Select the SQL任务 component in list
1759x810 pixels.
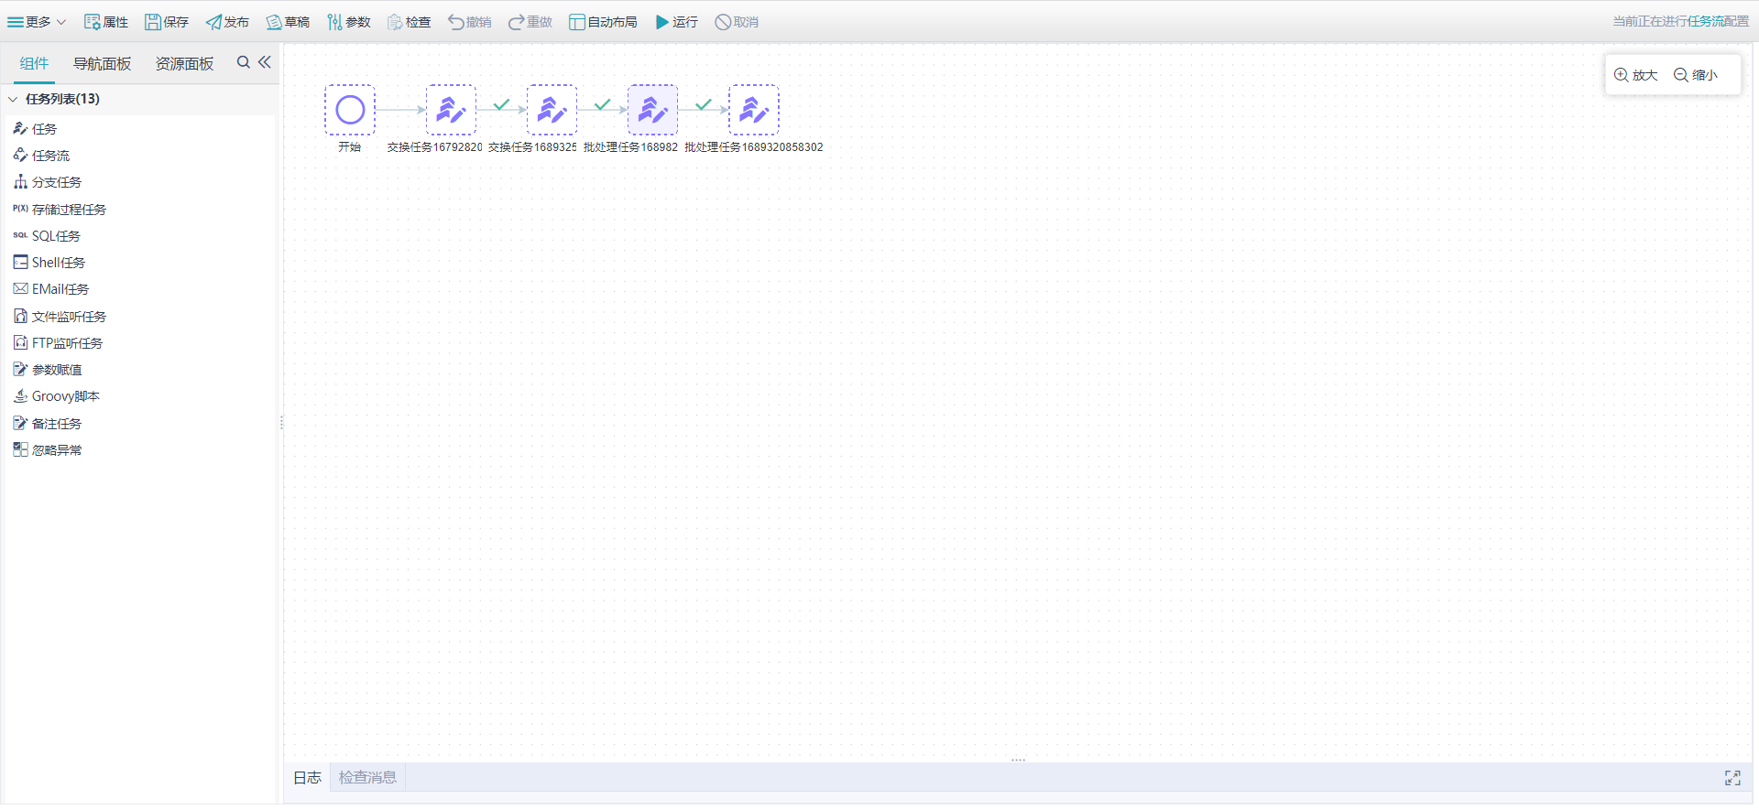pyautogui.click(x=56, y=236)
